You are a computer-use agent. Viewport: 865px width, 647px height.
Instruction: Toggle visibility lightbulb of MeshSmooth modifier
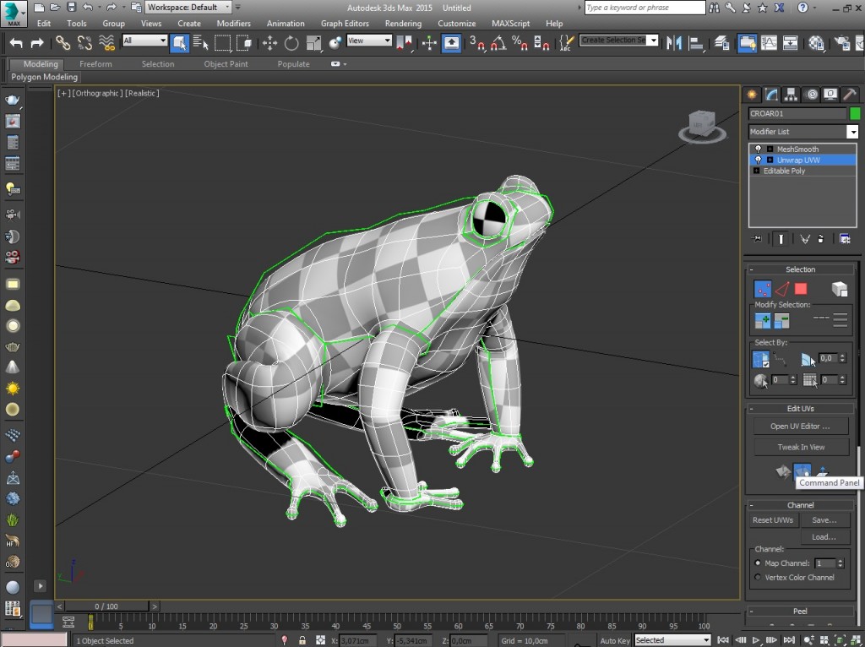[x=759, y=149]
